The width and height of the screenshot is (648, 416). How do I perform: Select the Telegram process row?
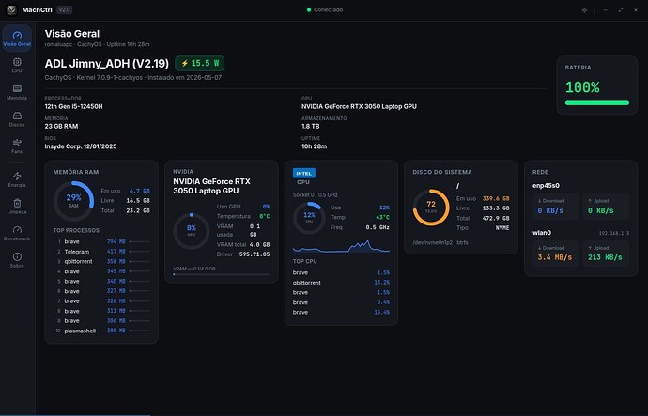tap(101, 252)
